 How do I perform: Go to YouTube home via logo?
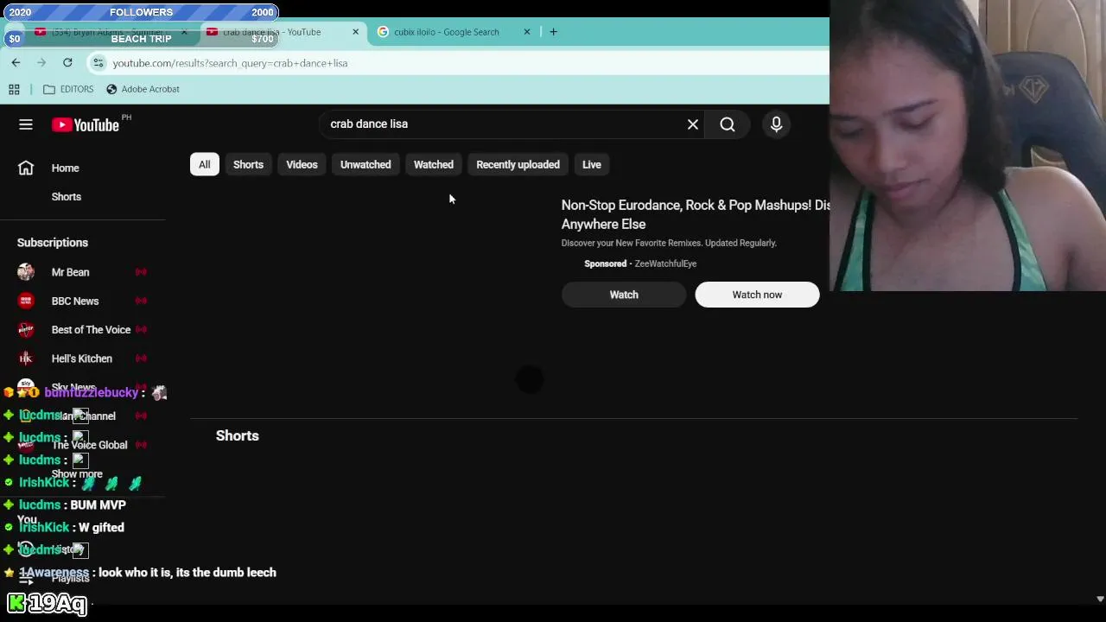point(85,124)
